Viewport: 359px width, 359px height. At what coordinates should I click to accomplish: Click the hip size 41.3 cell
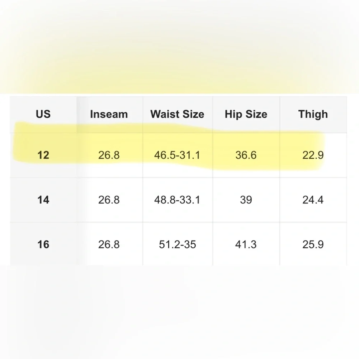pos(246,244)
